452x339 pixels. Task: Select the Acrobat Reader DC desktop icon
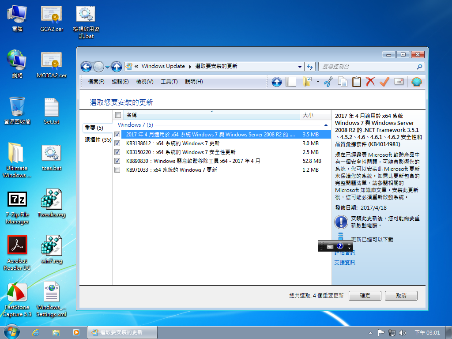pos(17,253)
